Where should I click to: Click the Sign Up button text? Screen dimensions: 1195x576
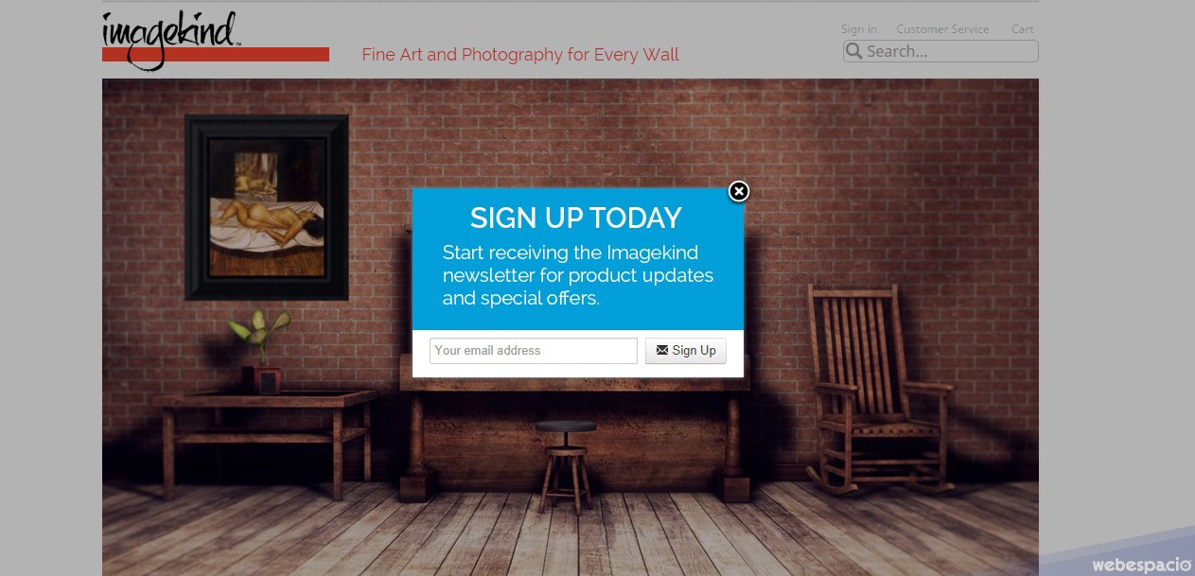tap(694, 351)
